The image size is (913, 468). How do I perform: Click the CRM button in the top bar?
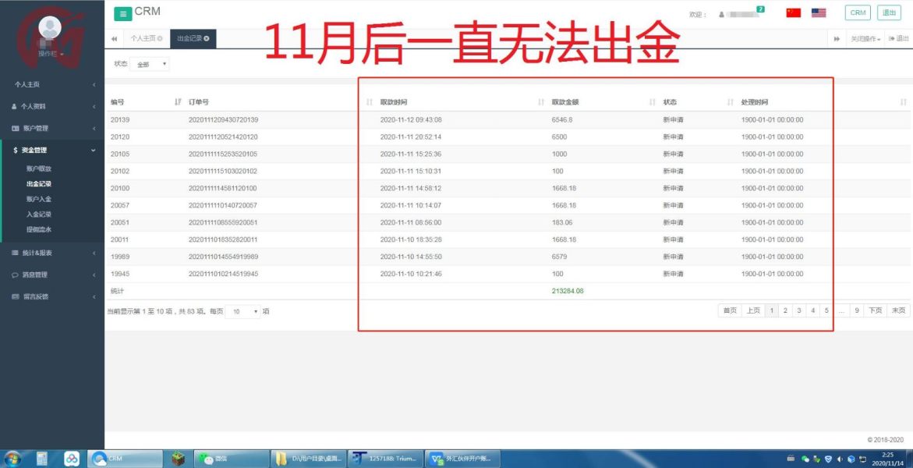click(x=858, y=12)
